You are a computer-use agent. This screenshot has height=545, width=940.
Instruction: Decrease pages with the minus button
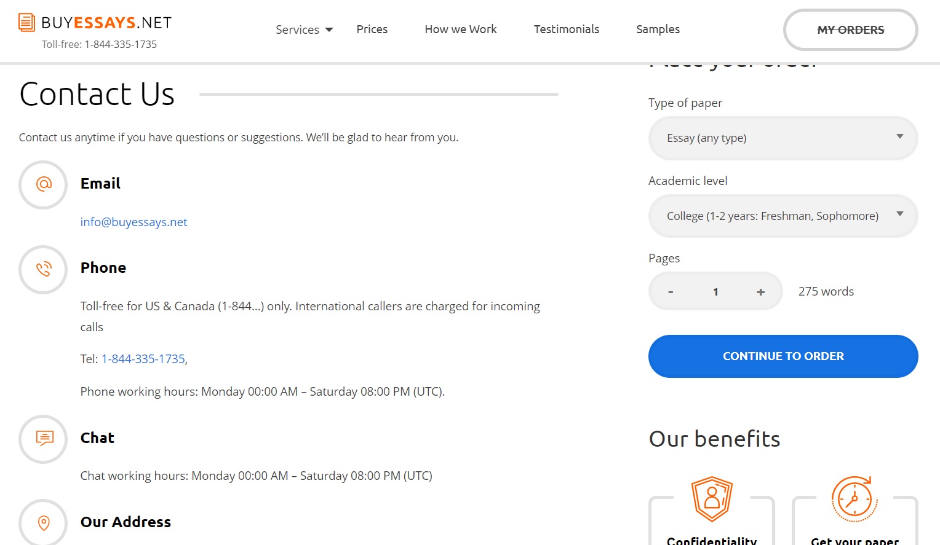pos(671,292)
